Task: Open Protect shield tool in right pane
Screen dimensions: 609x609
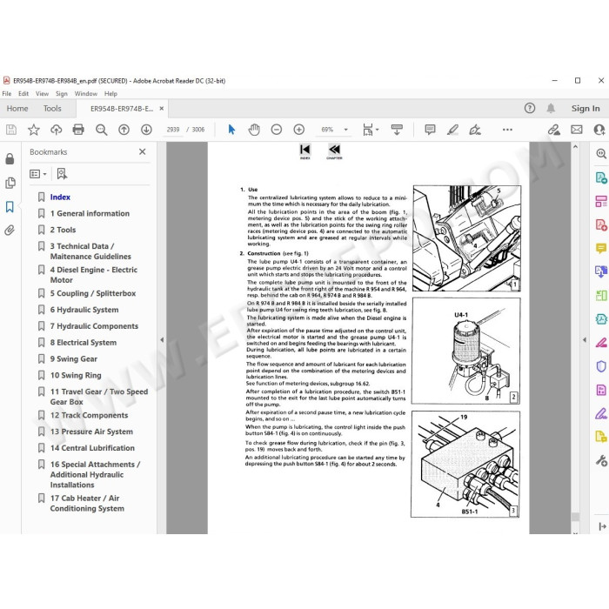Action: (x=601, y=366)
